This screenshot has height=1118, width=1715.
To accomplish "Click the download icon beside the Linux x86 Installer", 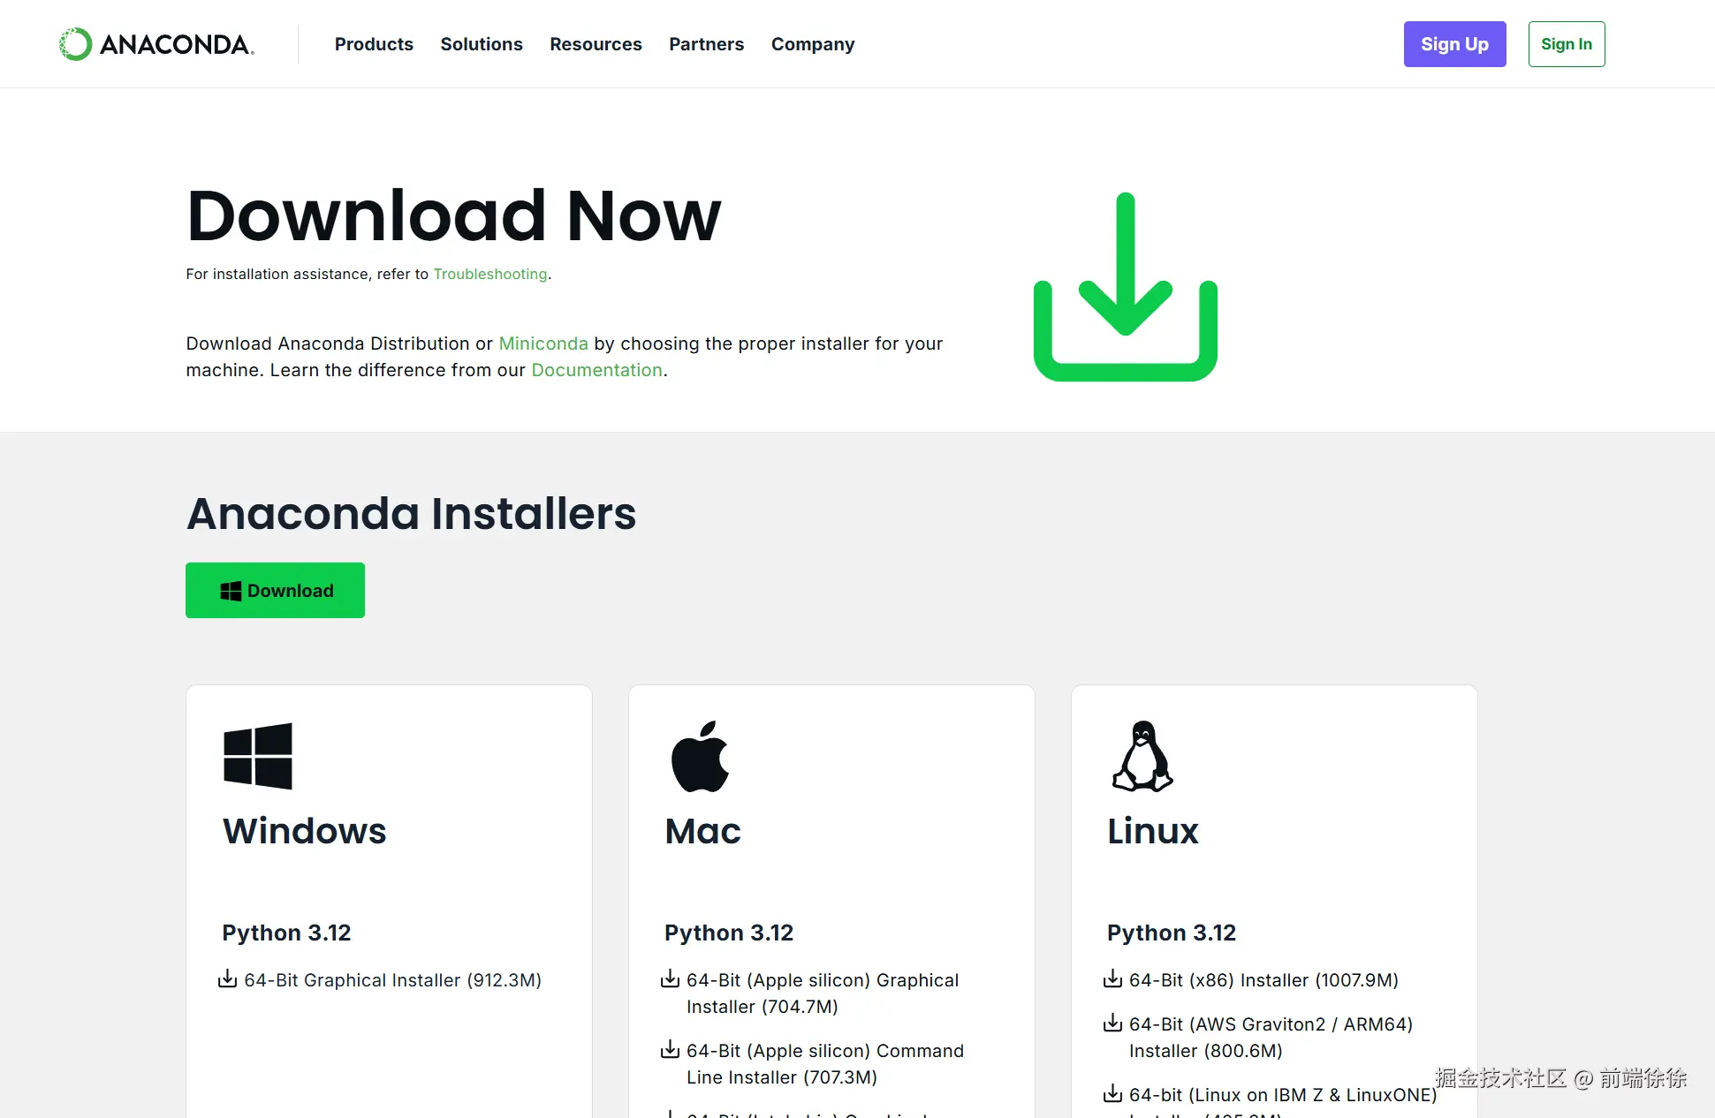I will coord(1112,978).
